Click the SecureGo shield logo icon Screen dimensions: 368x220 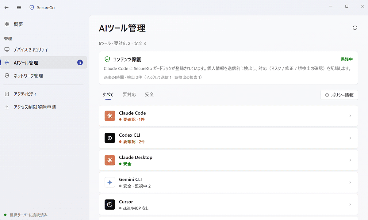tap(32, 8)
